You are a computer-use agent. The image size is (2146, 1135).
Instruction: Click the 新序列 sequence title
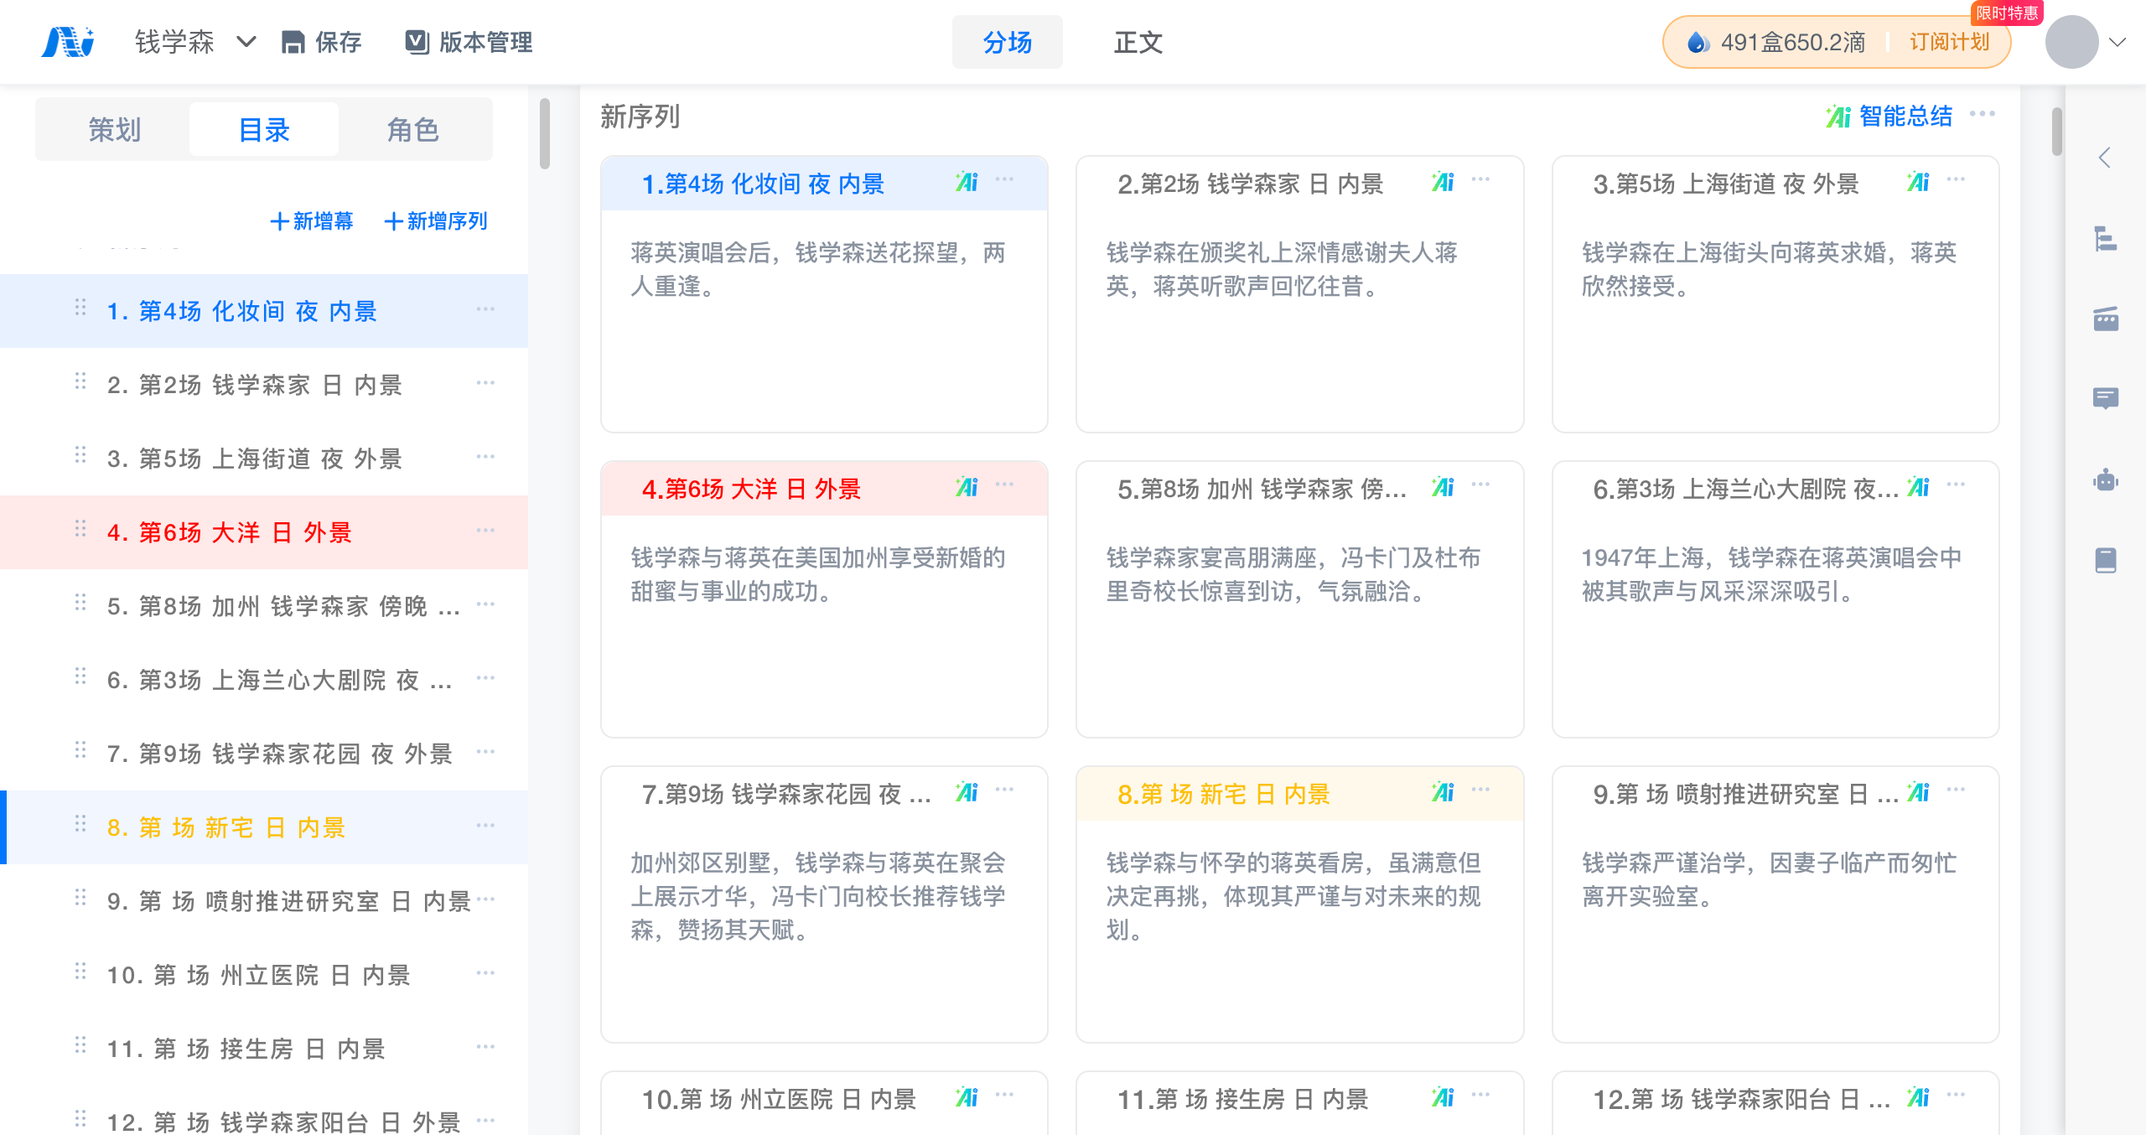pyautogui.click(x=640, y=117)
